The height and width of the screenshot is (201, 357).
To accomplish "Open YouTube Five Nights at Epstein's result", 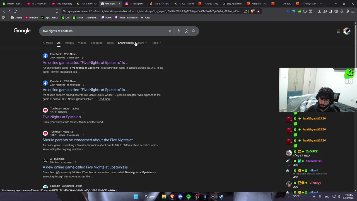I will point(62,117).
